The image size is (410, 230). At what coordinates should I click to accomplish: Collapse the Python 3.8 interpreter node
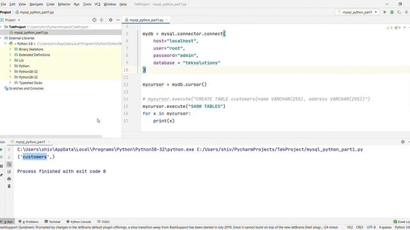pos(6,43)
